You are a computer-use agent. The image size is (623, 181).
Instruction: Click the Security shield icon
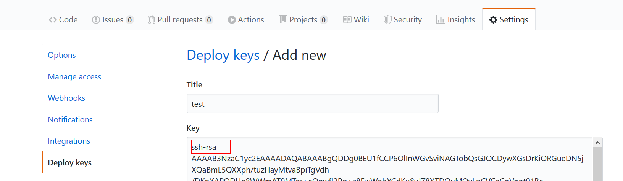[387, 20]
